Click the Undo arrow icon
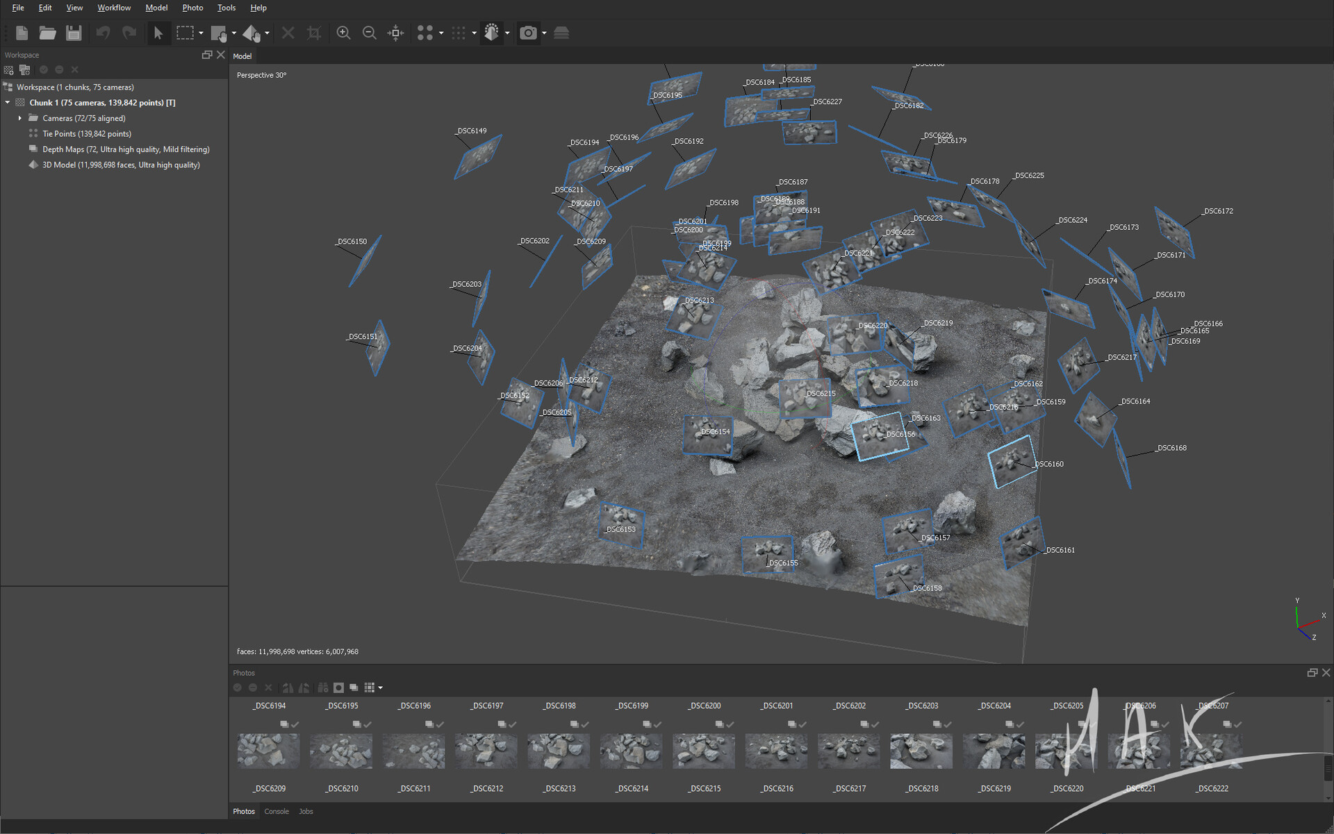 point(103,33)
